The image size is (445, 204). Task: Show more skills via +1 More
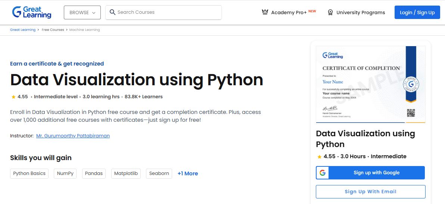(188, 173)
